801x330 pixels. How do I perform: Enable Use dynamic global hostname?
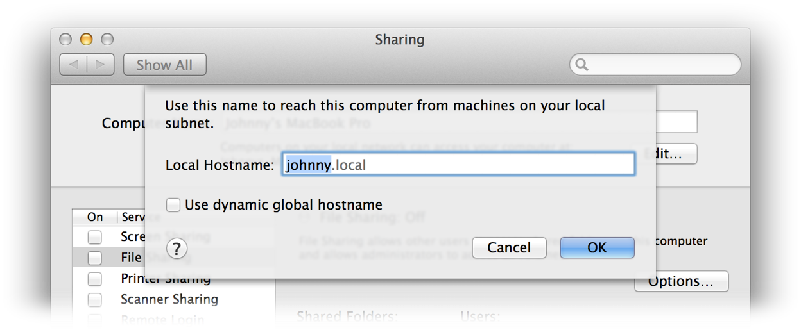(x=173, y=205)
